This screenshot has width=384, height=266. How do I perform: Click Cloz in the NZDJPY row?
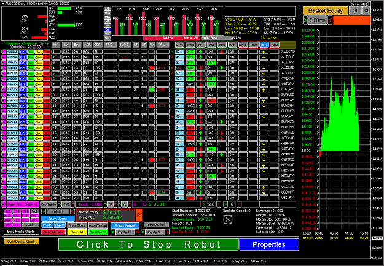point(39,176)
